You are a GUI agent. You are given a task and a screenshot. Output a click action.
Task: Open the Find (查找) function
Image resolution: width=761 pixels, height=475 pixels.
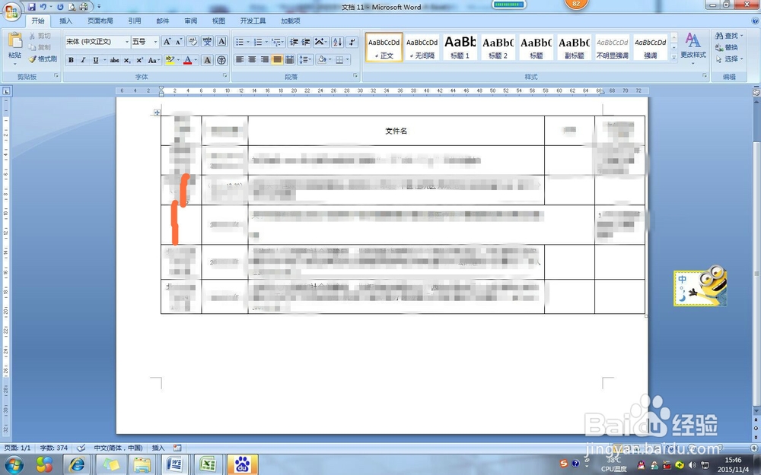(x=725, y=36)
